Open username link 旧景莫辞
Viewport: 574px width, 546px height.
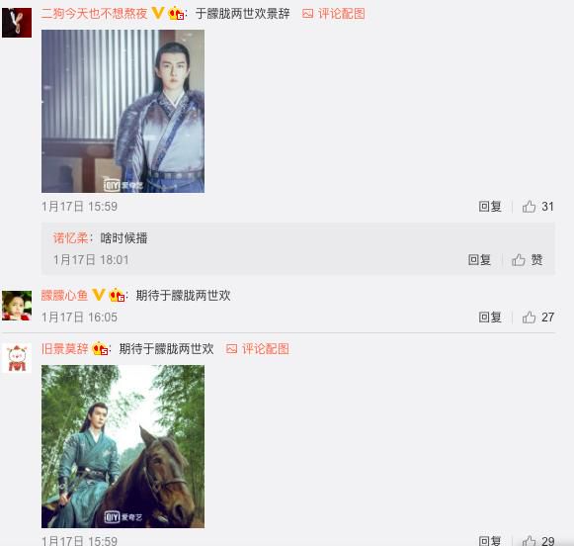point(64,348)
